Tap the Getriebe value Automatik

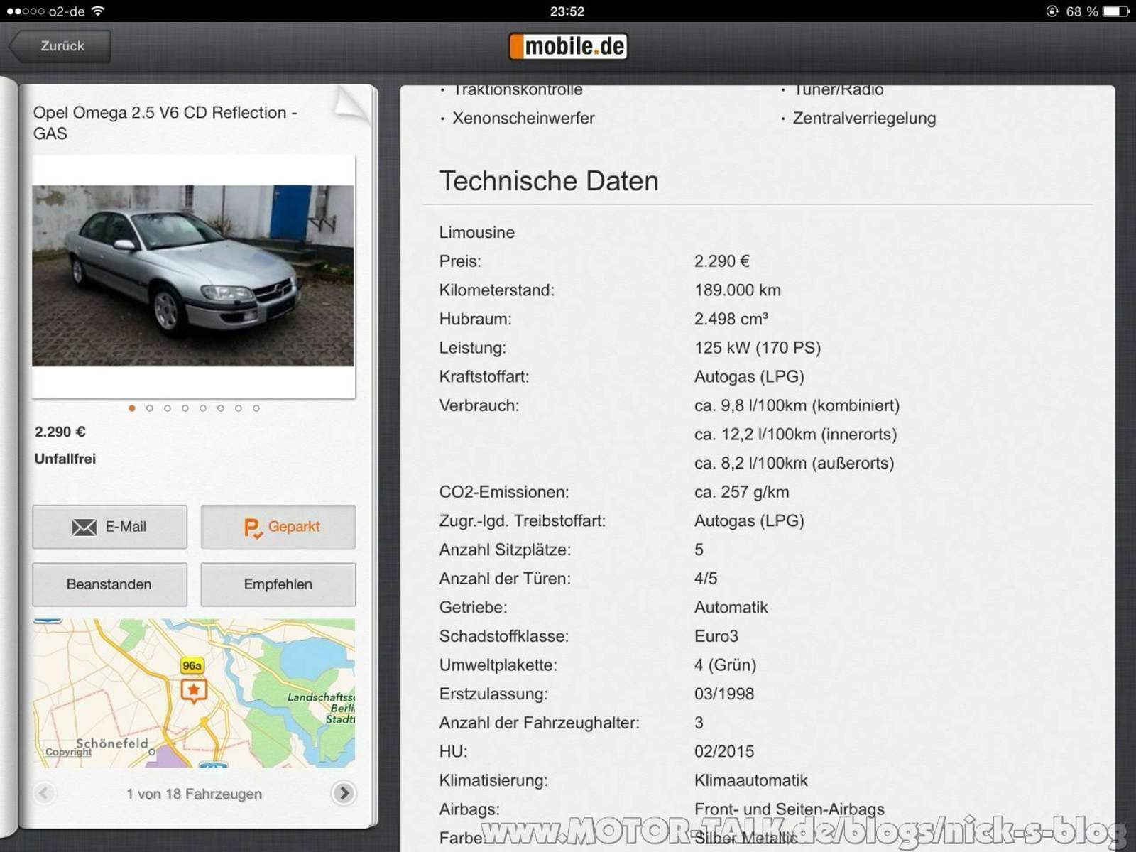pyautogui.click(x=731, y=608)
